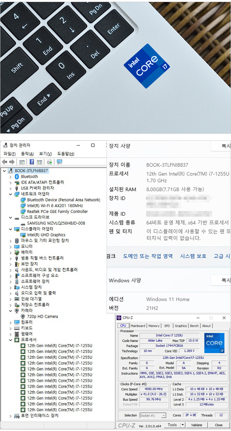Switch to the About tab in CPU-Z

pyautogui.click(x=206, y=326)
